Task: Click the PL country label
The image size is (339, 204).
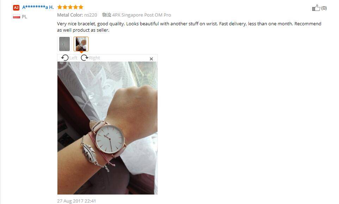Action: pyautogui.click(x=24, y=17)
